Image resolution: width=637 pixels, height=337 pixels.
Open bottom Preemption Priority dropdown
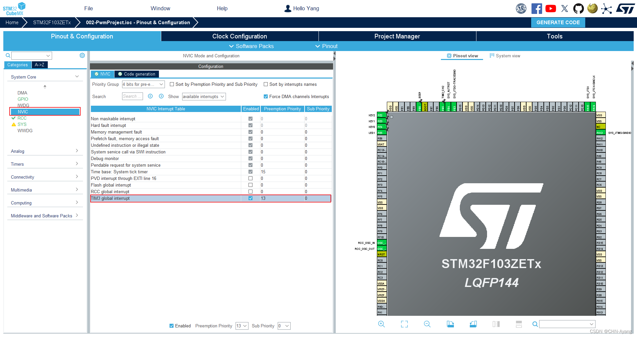[x=242, y=326]
